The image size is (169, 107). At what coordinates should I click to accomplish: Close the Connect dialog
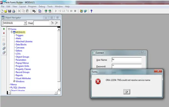click(x=142, y=52)
